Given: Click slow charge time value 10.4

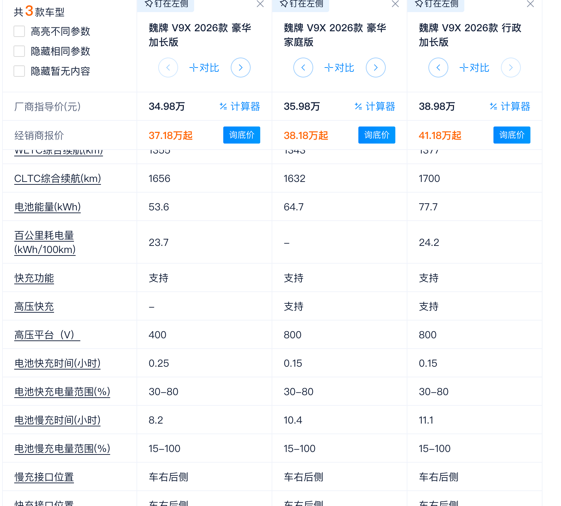Looking at the screenshot, I should tap(293, 420).
